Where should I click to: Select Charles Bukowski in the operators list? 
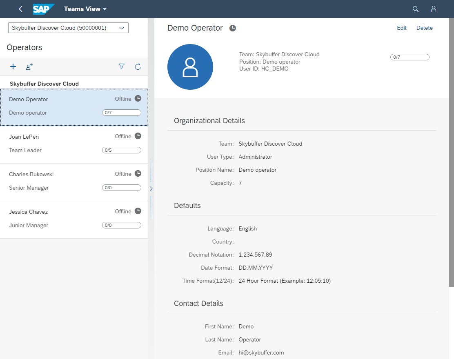74,182
